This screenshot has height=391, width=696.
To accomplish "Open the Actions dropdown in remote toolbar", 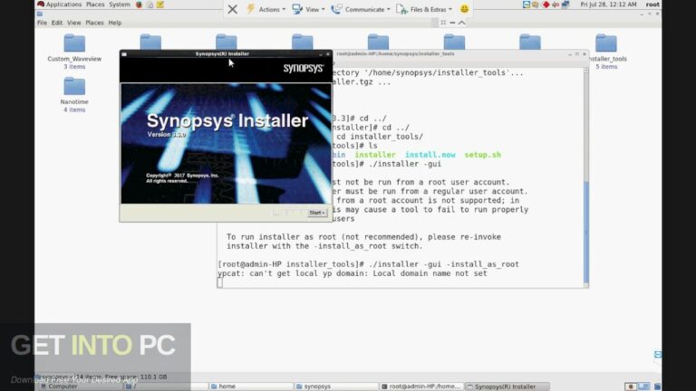I will click(266, 9).
